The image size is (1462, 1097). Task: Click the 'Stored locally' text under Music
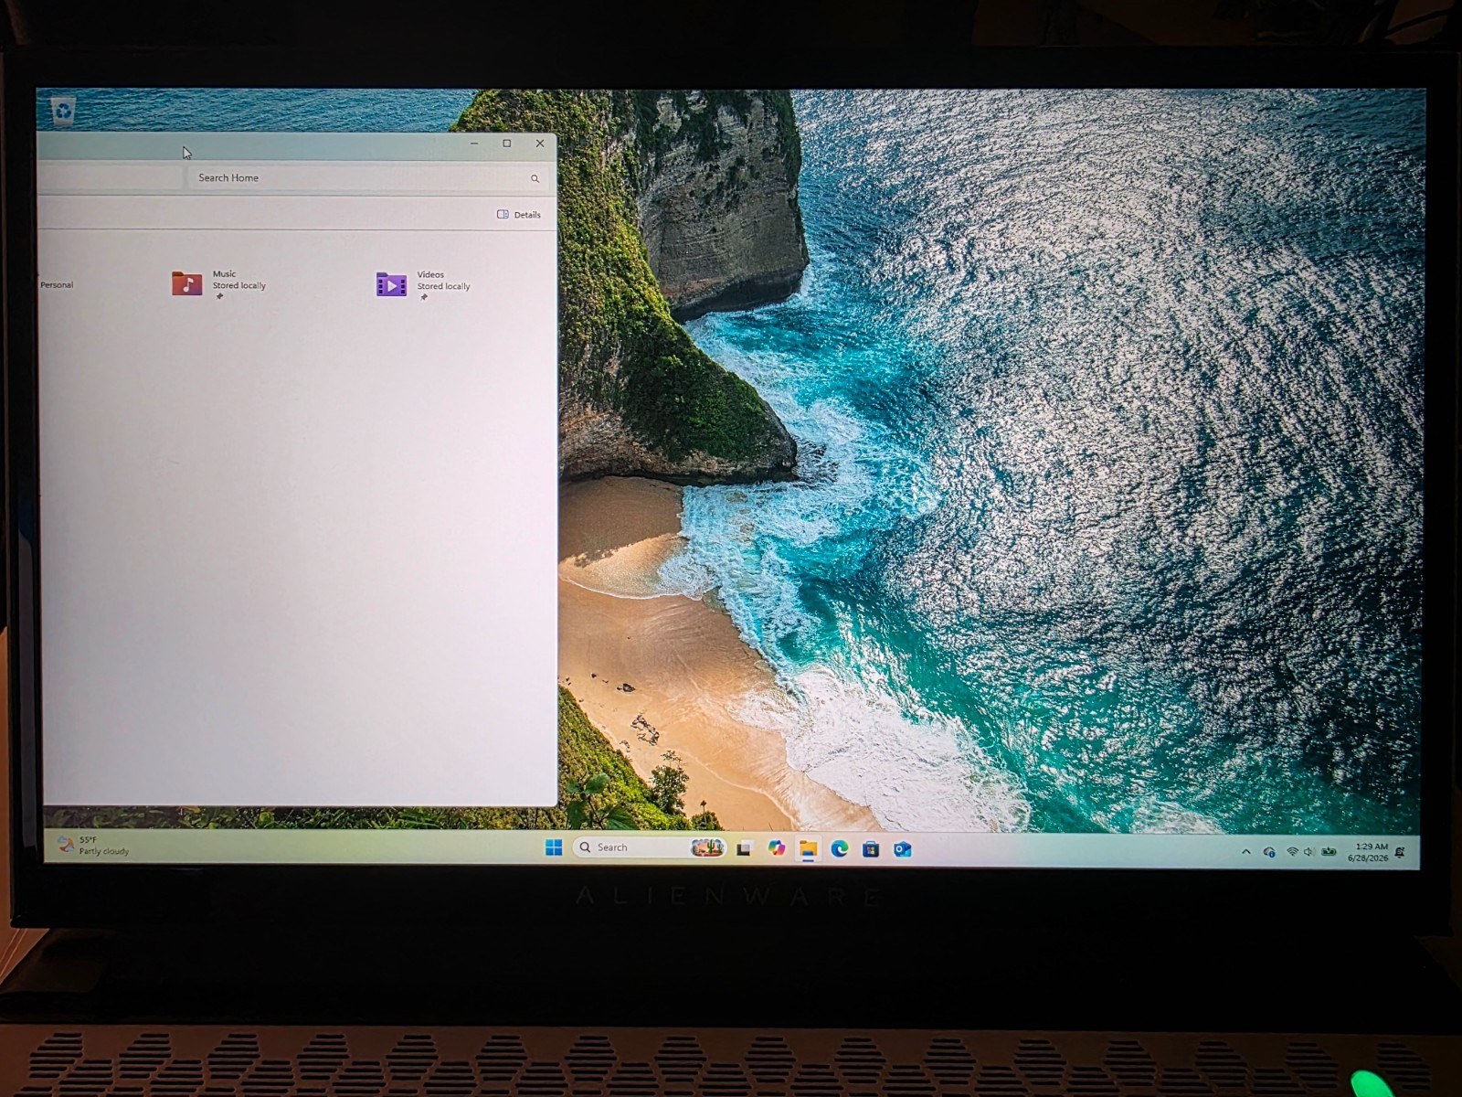click(x=239, y=285)
